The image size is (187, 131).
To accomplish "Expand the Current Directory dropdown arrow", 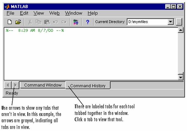I will [170, 22].
